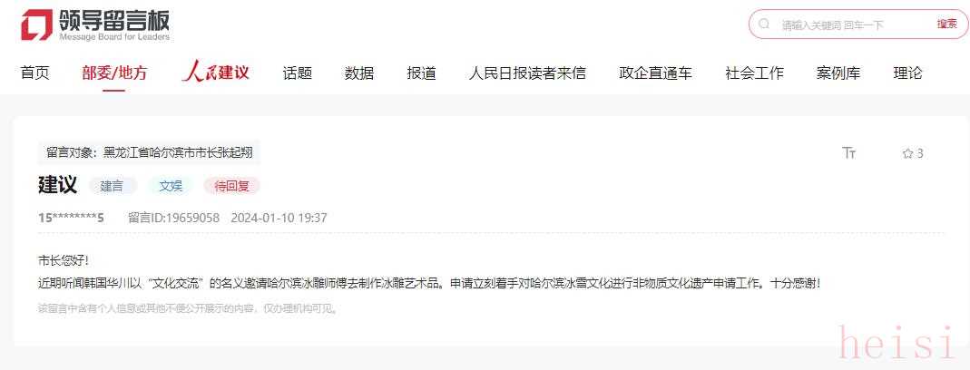Screen dimensions: 970x370
Task: Click the search magnifier icon
Action: (x=765, y=24)
